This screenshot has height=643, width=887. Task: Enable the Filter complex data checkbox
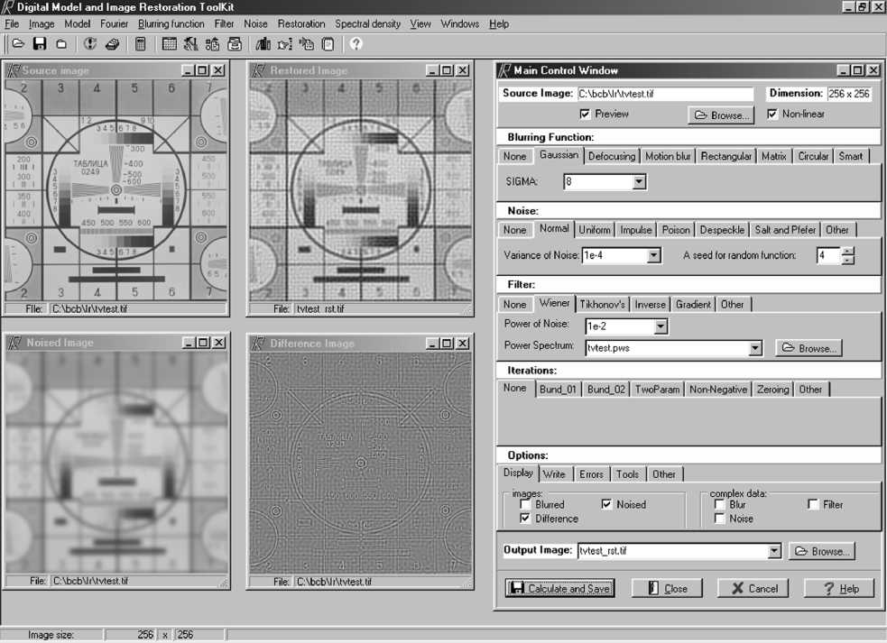pyautogui.click(x=813, y=504)
